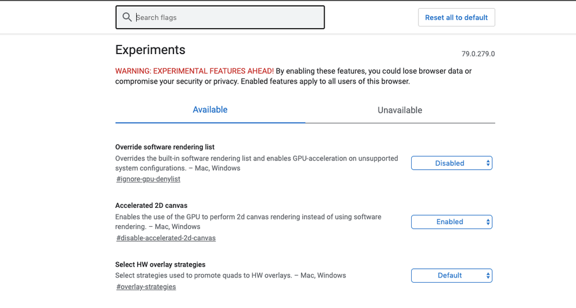Click the search magnifier icon
Image resolution: width=576 pixels, height=308 pixels.
point(127,17)
